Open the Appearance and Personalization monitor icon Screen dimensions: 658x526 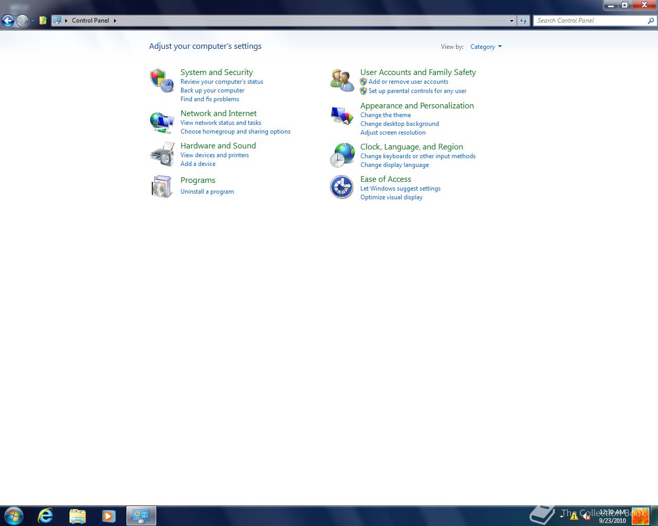tap(342, 115)
